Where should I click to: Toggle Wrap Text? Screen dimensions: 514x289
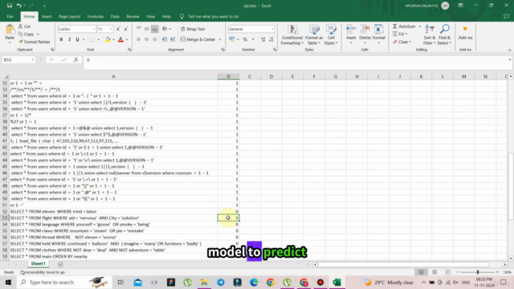click(193, 29)
